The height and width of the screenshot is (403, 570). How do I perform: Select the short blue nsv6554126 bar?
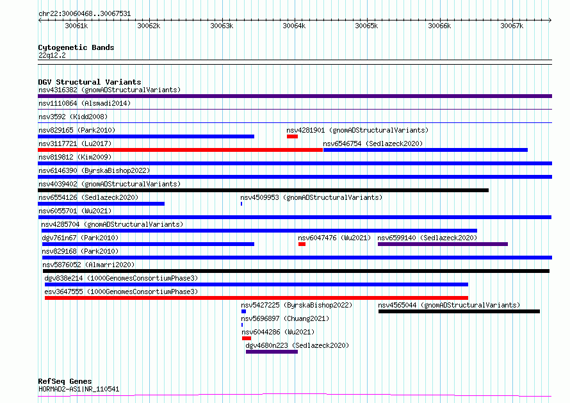pyautogui.click(x=101, y=204)
